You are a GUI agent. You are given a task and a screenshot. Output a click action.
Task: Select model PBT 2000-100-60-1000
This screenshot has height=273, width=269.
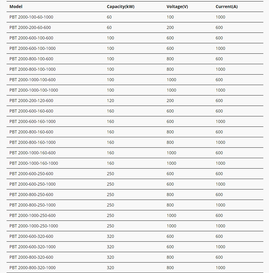[x=31, y=17]
